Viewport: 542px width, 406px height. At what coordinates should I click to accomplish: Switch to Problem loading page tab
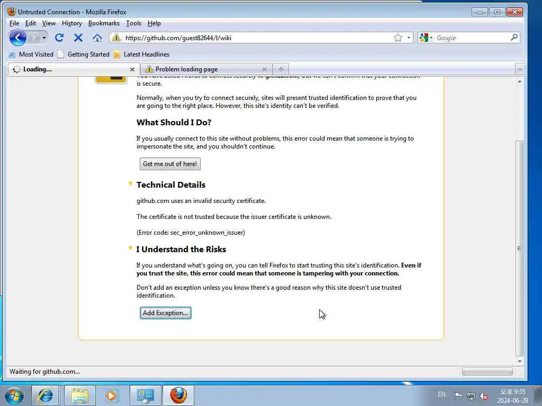206,69
